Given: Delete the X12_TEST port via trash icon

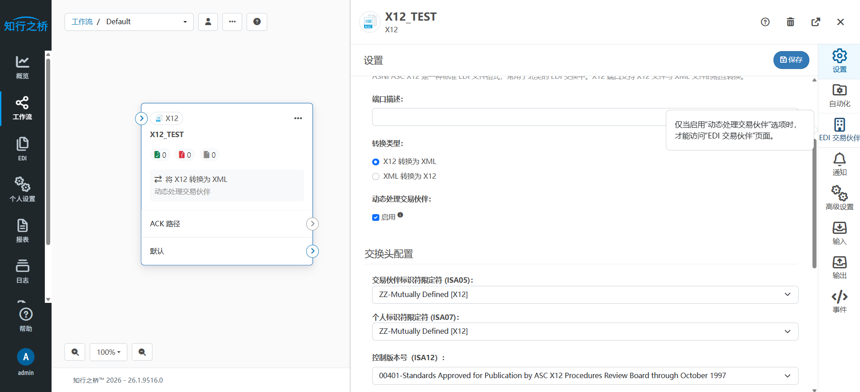Looking at the screenshot, I should pyautogui.click(x=790, y=22).
